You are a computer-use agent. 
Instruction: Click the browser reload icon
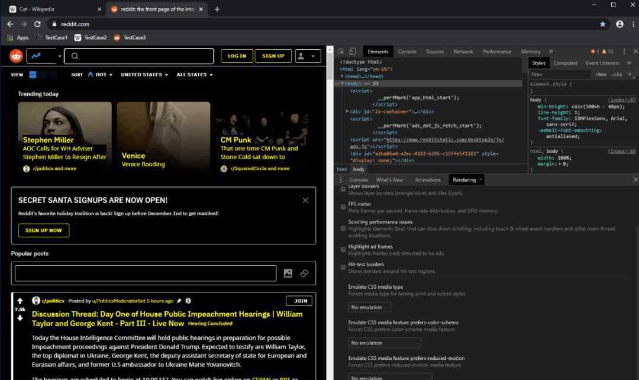tap(37, 24)
